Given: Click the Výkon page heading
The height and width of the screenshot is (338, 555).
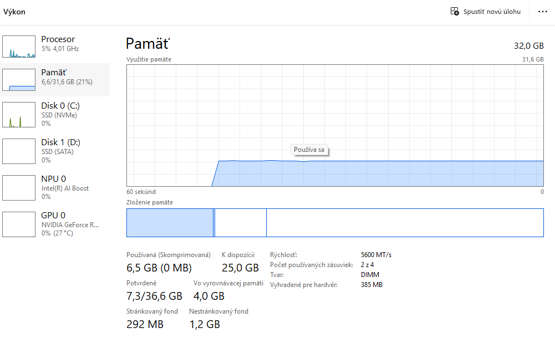Looking at the screenshot, I should tap(14, 12).
